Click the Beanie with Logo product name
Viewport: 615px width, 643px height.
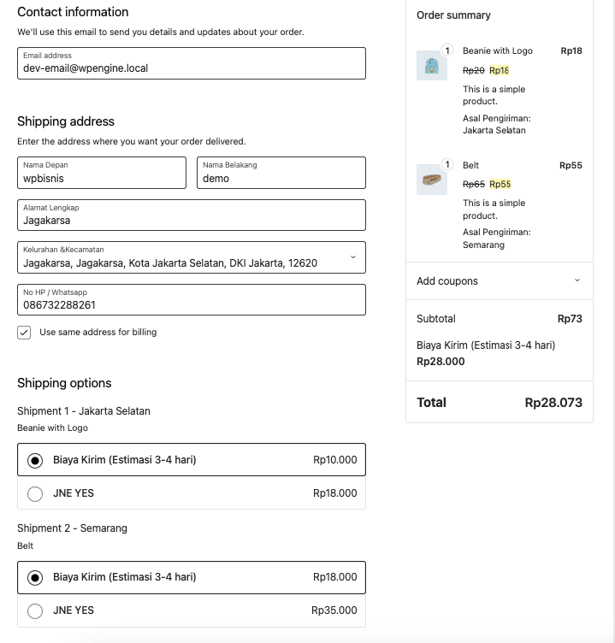coord(497,51)
